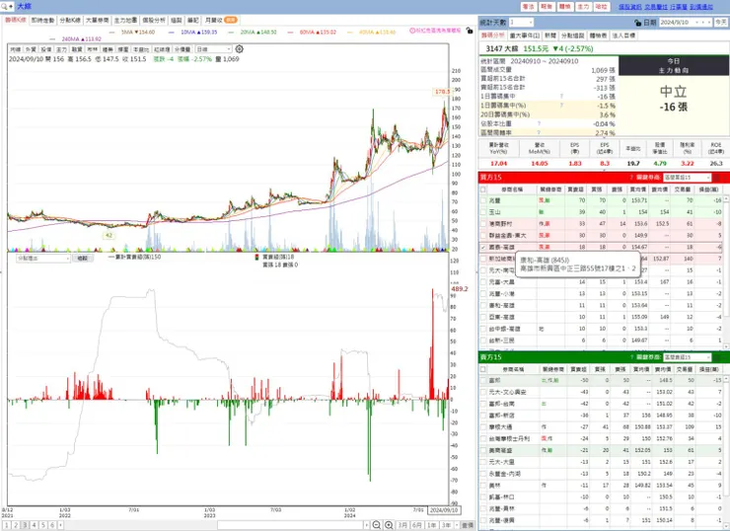Open the 買方15 broker filter dropdown

688,178
